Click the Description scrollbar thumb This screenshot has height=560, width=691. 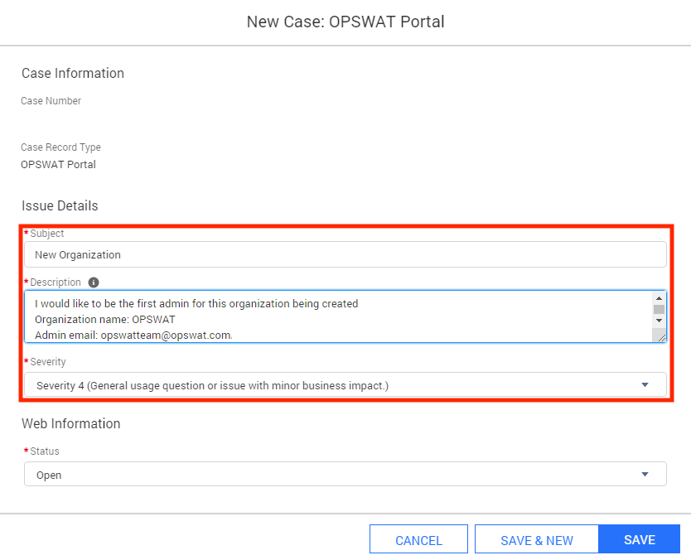tap(659, 309)
